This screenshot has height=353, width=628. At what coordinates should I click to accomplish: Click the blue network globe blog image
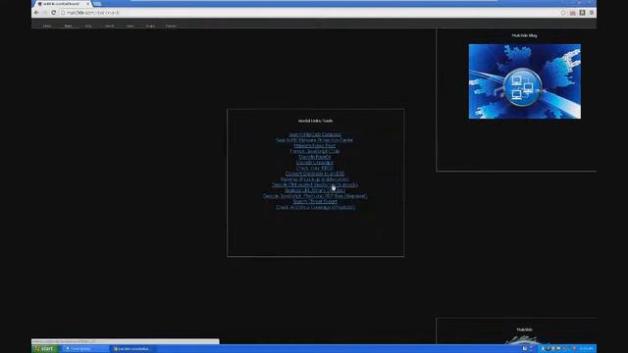(525, 81)
